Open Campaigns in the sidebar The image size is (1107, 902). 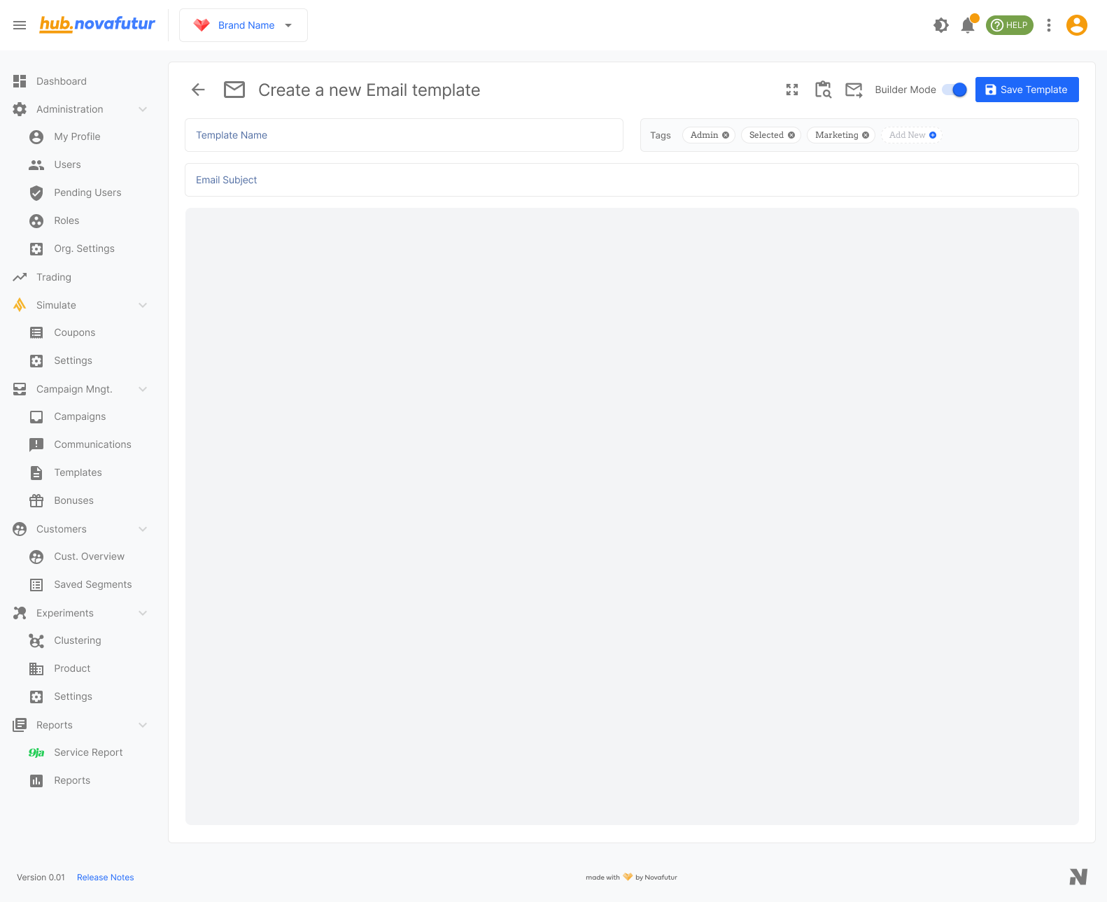coord(80,416)
